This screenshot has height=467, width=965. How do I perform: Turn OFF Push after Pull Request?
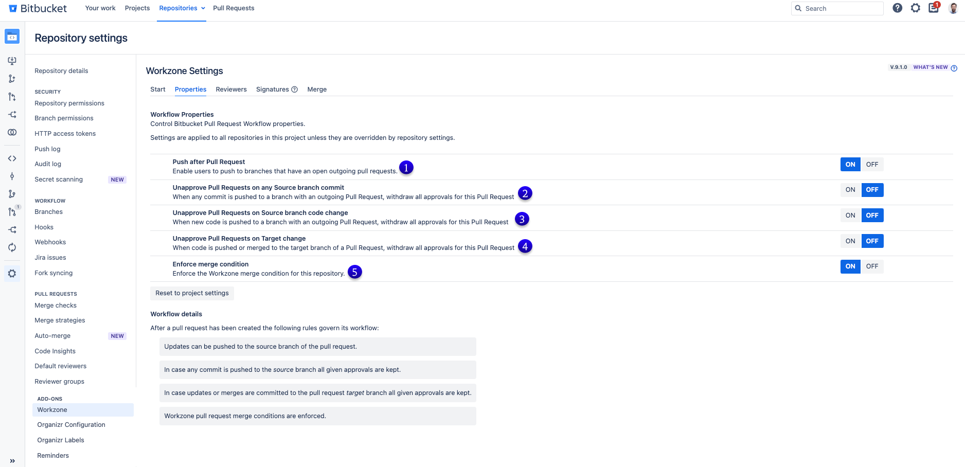pyautogui.click(x=872, y=165)
